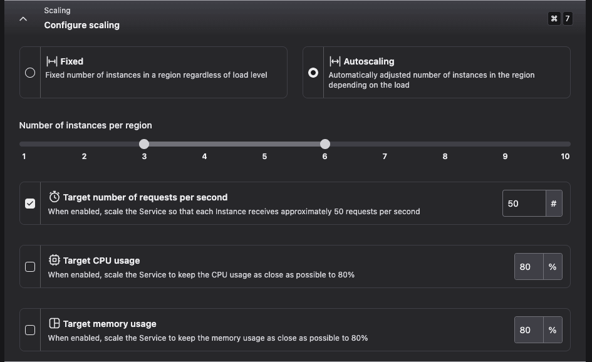
Task: Click the command key shortcut badge
Action: (x=554, y=19)
